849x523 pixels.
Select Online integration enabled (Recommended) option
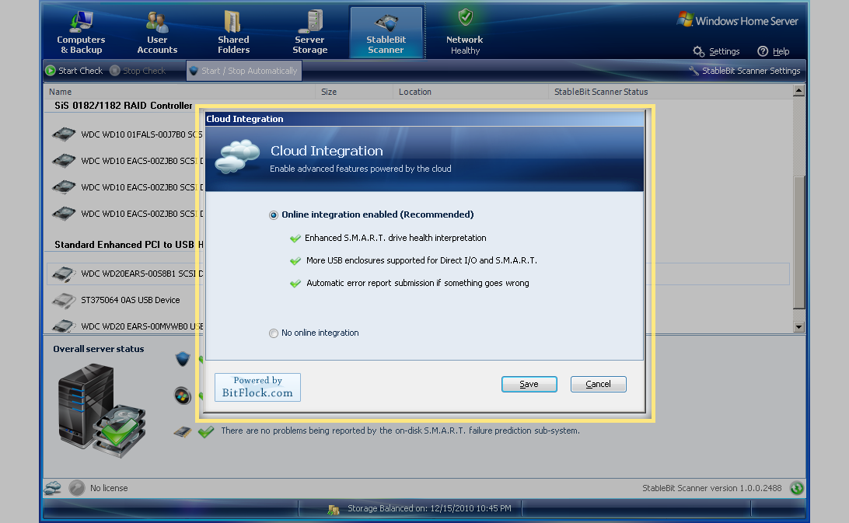tap(371, 214)
